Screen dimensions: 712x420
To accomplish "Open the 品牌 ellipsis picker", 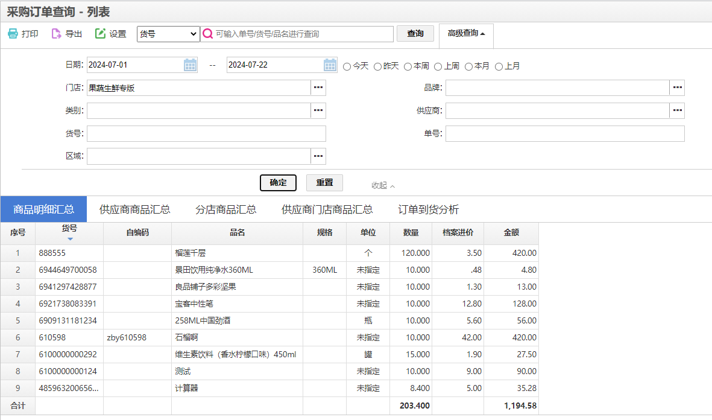I will [x=677, y=87].
